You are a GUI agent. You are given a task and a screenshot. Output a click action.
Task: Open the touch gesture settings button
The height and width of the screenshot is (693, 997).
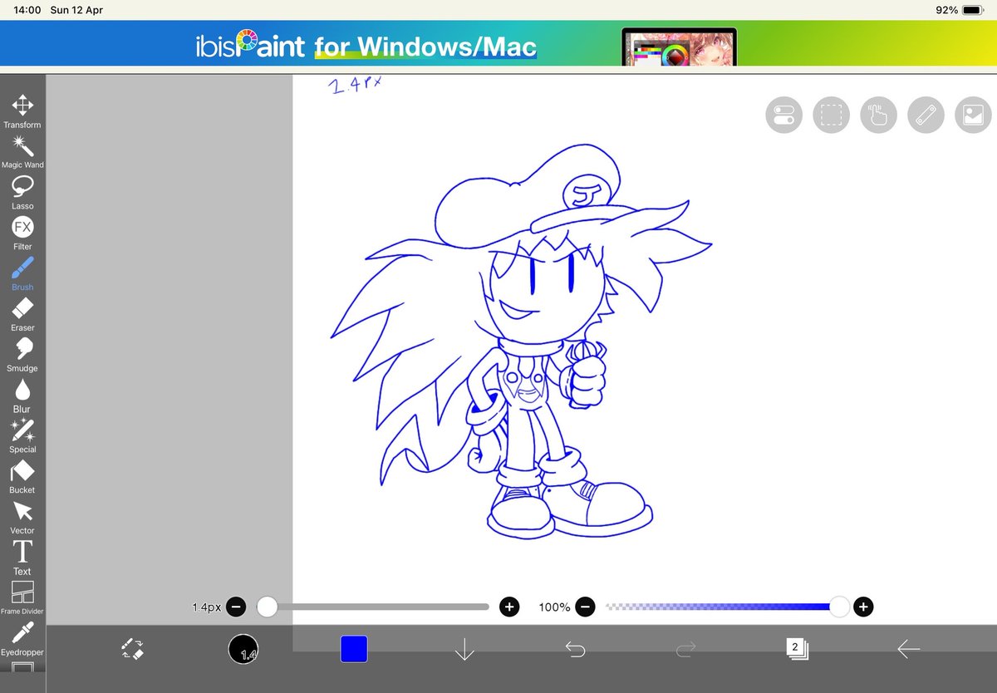click(x=878, y=116)
